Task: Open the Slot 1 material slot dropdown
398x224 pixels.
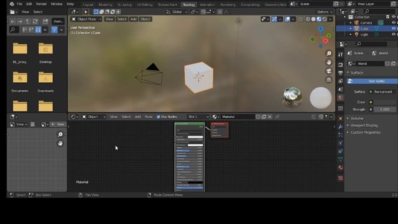Action: click(x=198, y=117)
